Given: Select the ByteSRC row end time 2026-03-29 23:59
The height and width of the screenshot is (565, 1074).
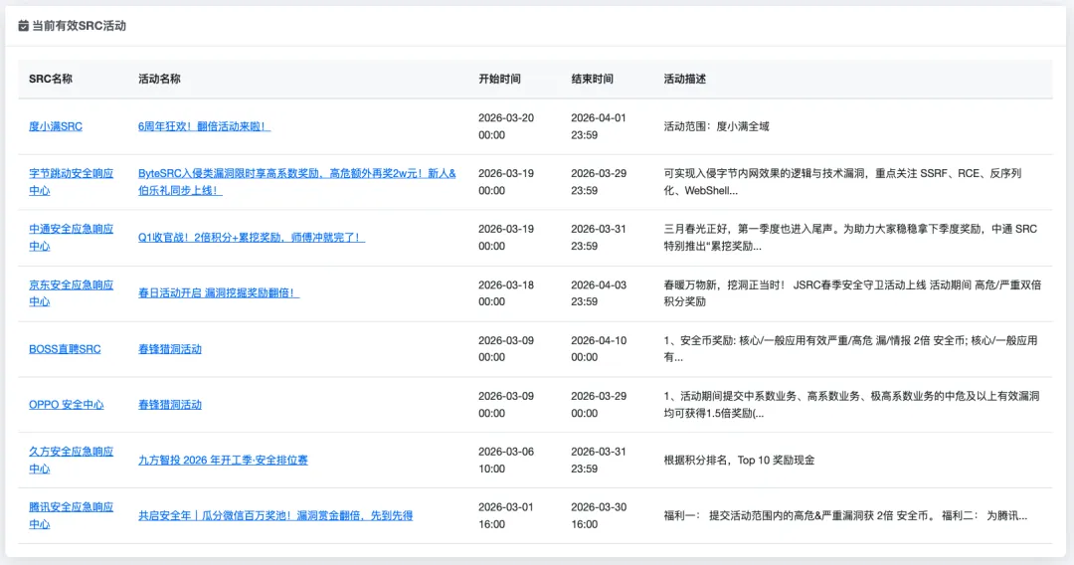Looking at the screenshot, I should pyautogui.click(x=599, y=182).
